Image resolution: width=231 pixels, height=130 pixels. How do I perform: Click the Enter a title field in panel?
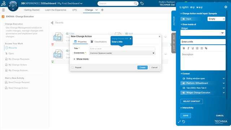203,42
